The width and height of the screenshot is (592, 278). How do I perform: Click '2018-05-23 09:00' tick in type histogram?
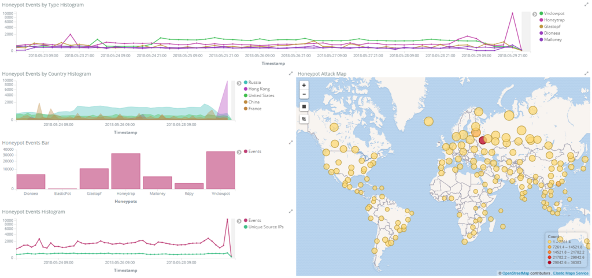[43, 55]
